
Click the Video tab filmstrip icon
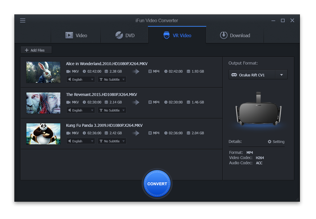coord(69,35)
